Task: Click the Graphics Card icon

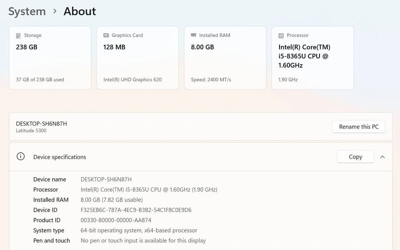Action: tap(106, 36)
